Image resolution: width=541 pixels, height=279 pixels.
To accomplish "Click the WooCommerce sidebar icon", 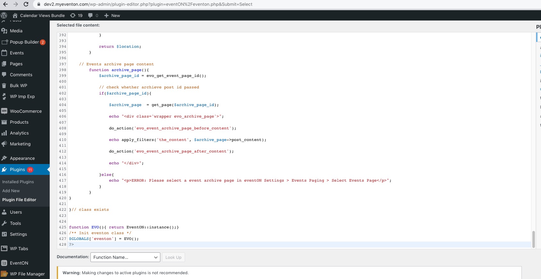I will [x=4, y=111].
